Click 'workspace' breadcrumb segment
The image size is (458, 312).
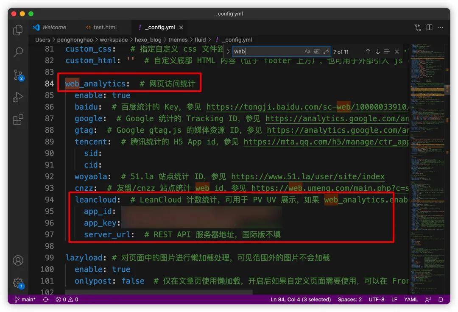(x=114, y=40)
